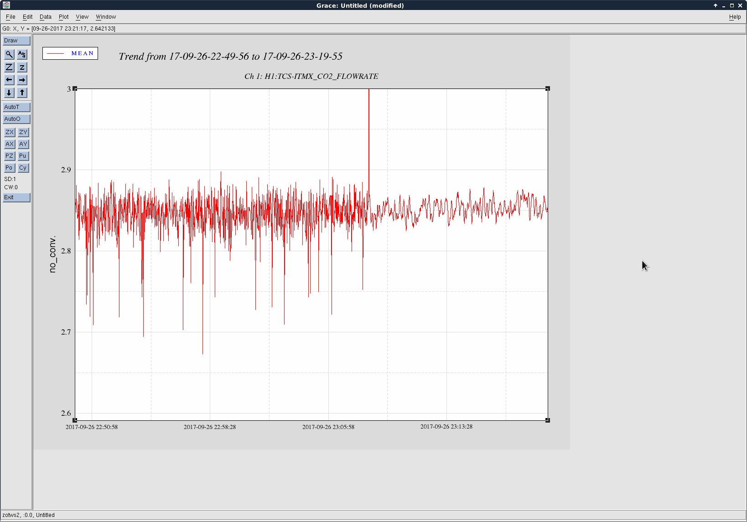Open the Plot menu
747x522 pixels.
click(x=63, y=17)
